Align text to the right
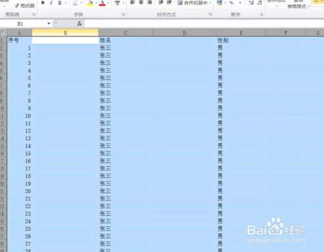324x252 pixels. tap(150, 3)
